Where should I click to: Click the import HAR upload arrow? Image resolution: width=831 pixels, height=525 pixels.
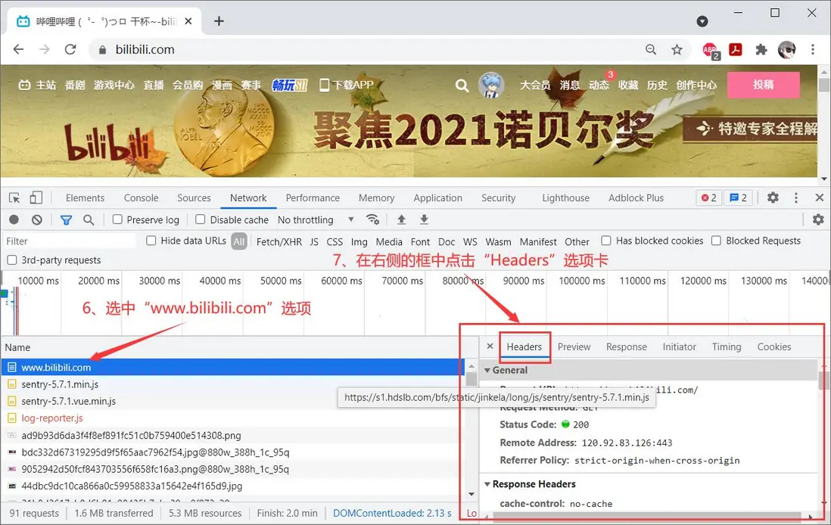tap(401, 219)
